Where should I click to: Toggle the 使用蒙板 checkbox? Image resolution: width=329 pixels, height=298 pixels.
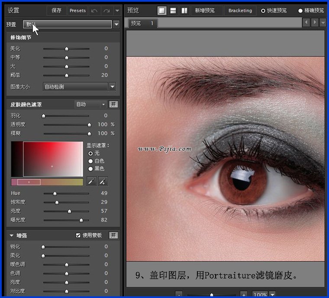pyautogui.click(x=78, y=235)
